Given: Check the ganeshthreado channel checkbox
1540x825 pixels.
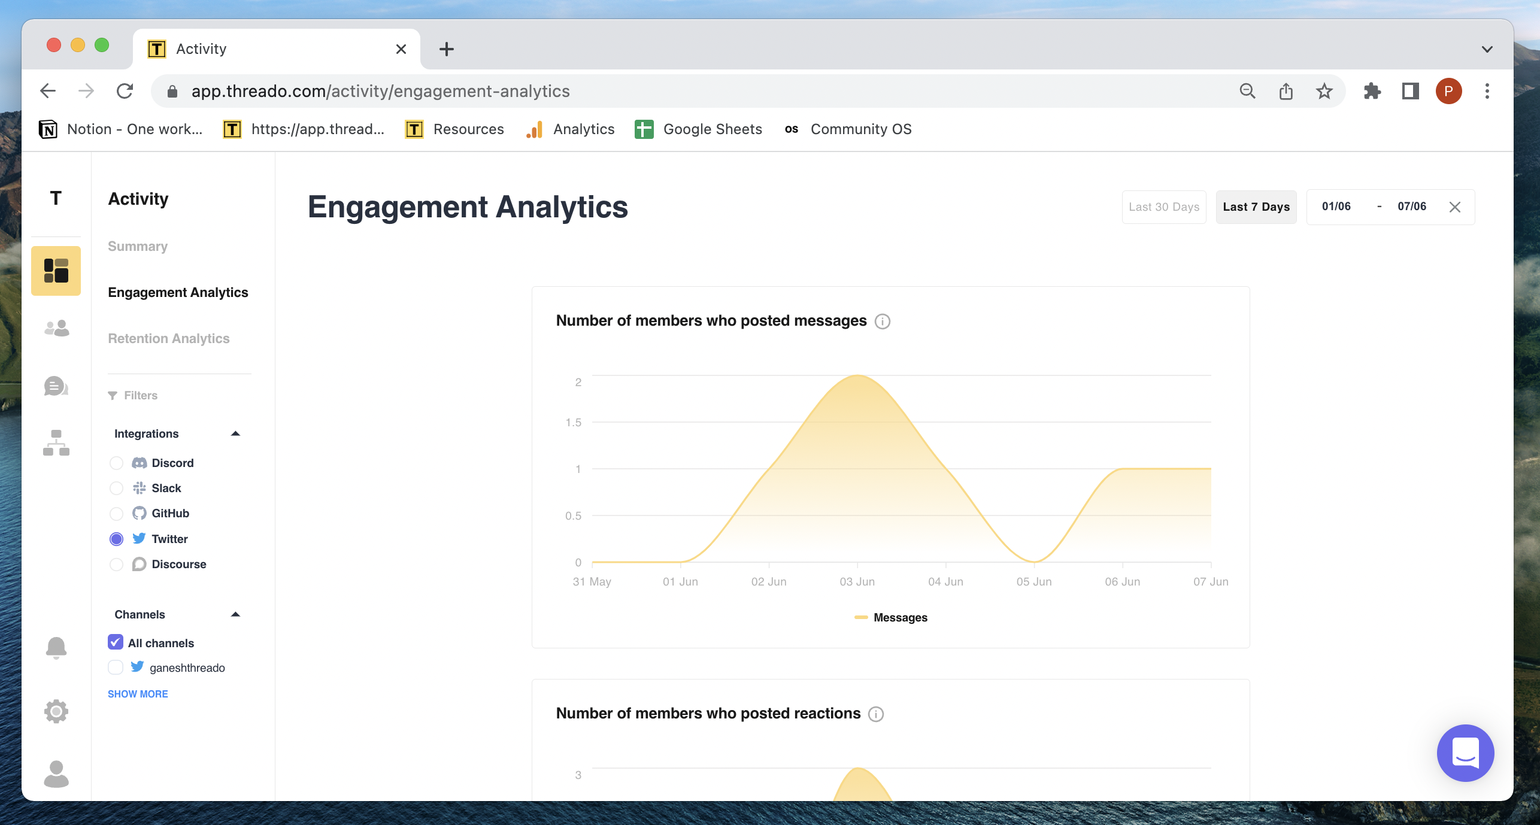Looking at the screenshot, I should tap(116, 667).
